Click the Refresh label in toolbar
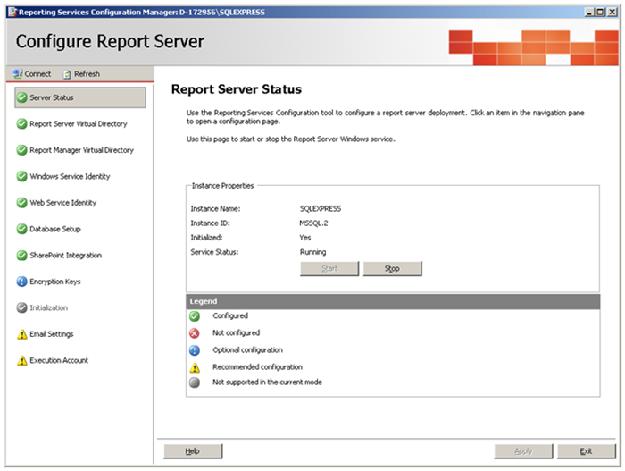The width and height of the screenshot is (625, 471). click(87, 74)
